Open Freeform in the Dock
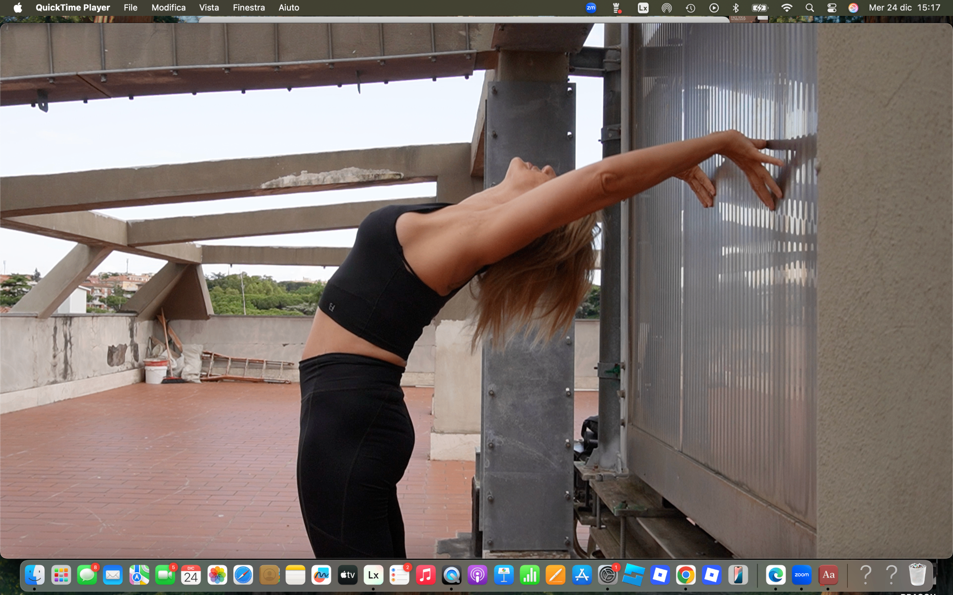 pos(321,575)
